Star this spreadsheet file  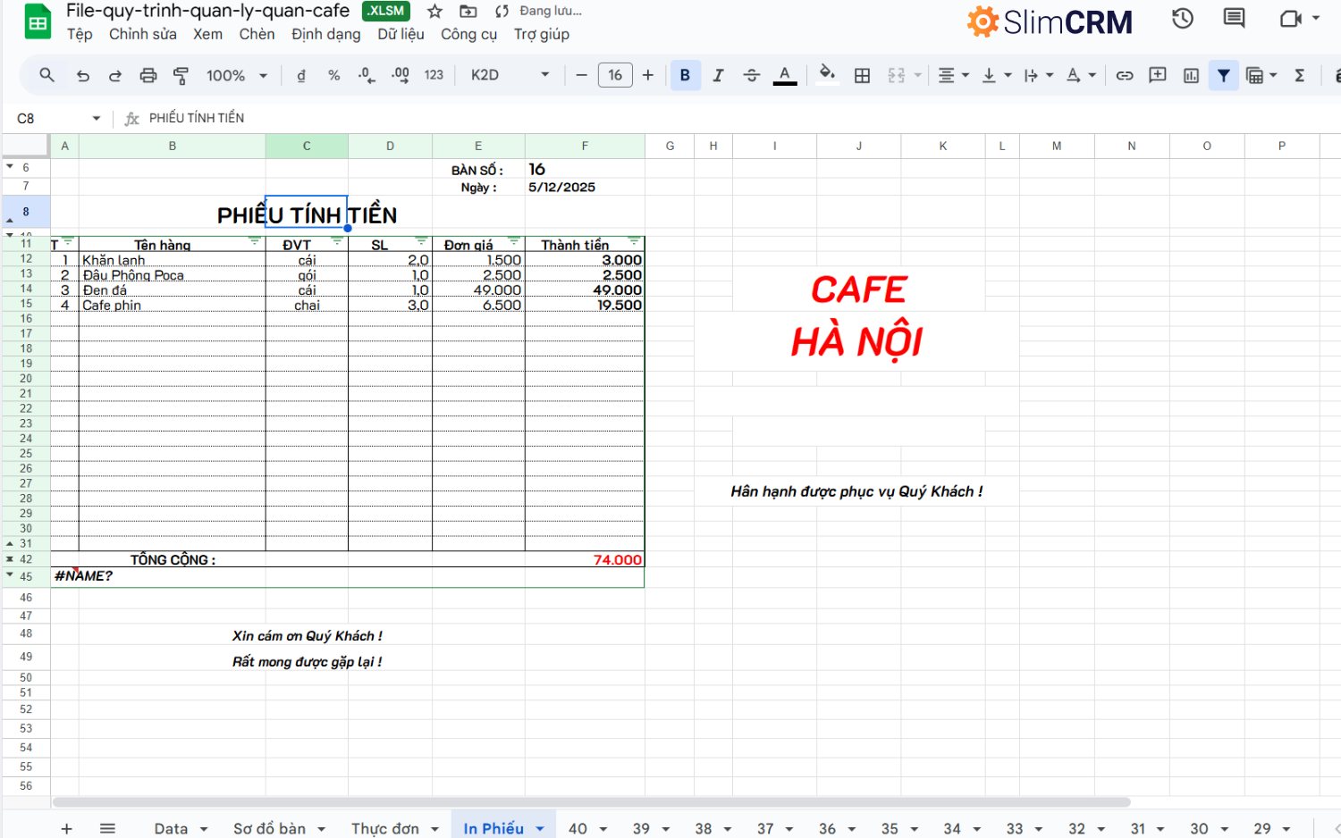click(434, 12)
